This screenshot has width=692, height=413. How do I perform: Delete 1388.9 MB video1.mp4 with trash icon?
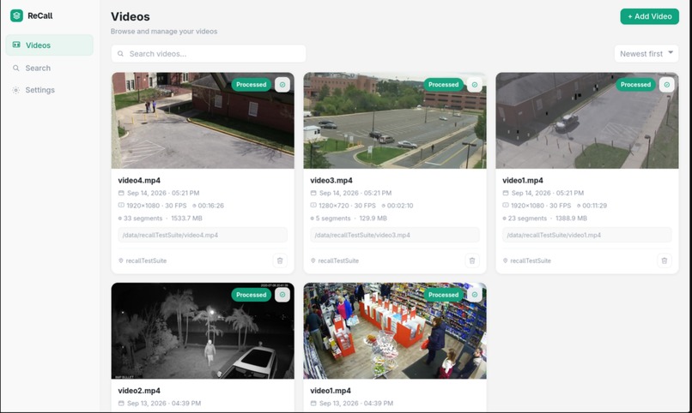coord(665,260)
